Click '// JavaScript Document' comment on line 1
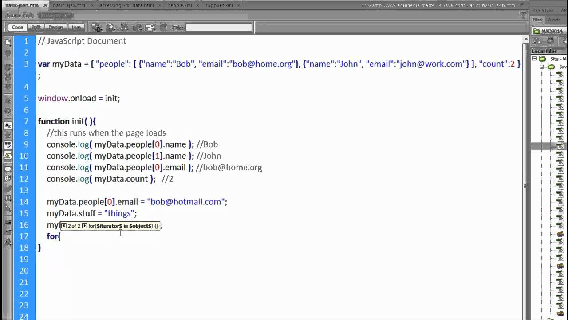Image resolution: width=568 pixels, height=320 pixels. pos(82,41)
